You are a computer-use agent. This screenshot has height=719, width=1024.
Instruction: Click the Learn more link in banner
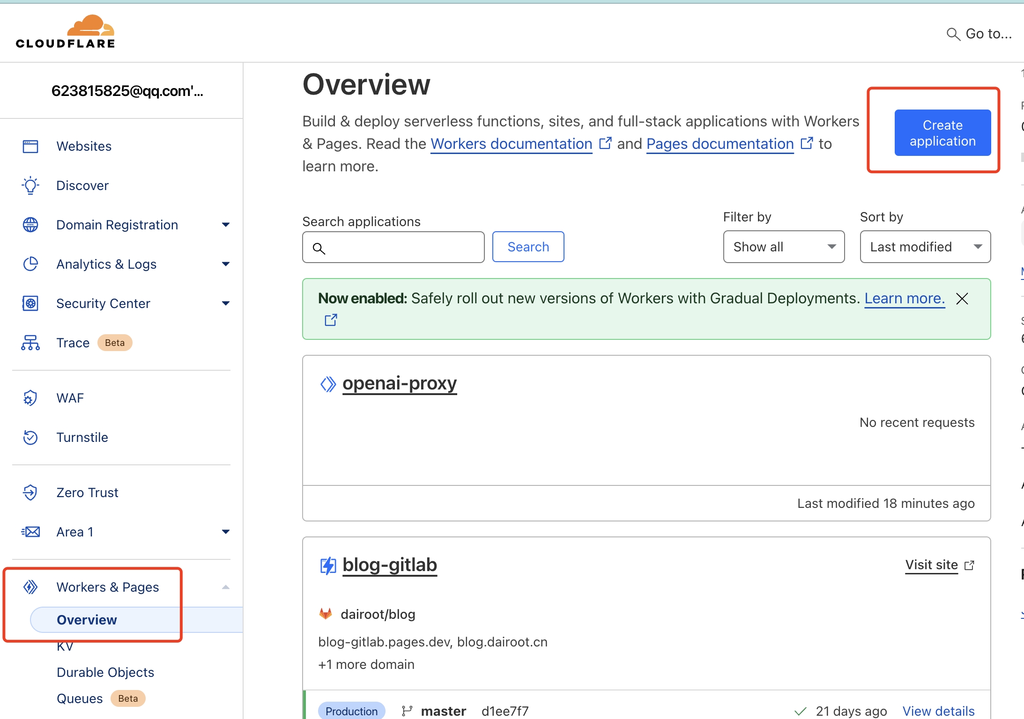[905, 299]
